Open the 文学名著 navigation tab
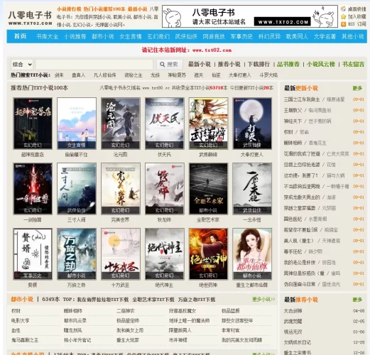The width and height of the screenshot is (370, 355). click(x=325, y=36)
